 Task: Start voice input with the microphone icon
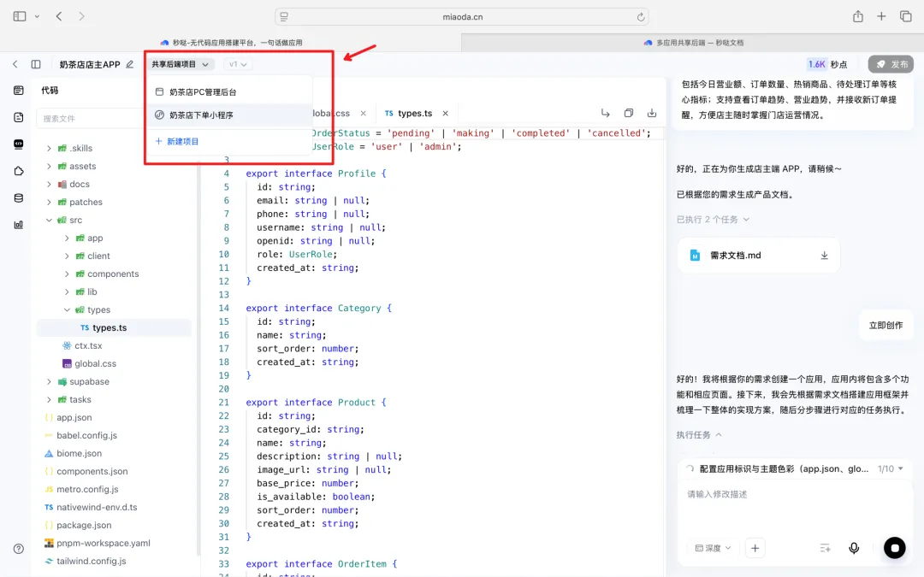854,548
